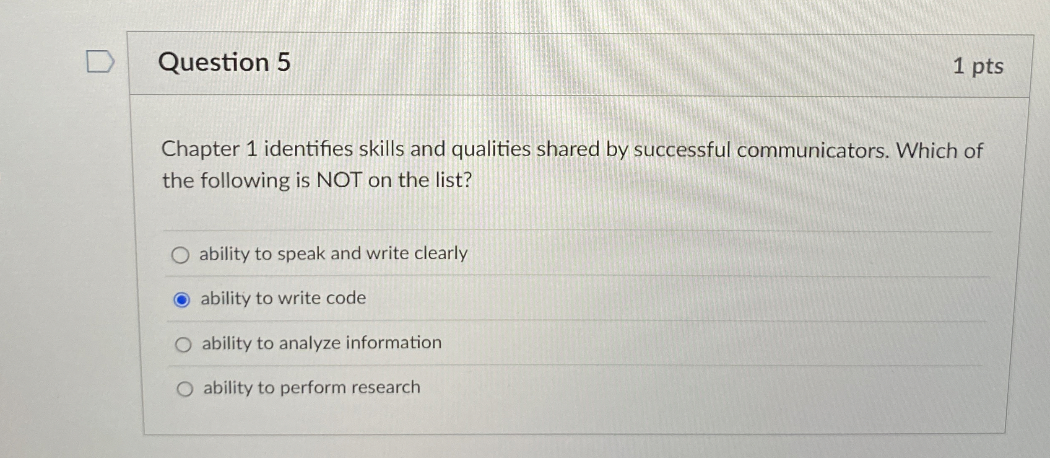
Task: Select radio button for ability to speak clearly
Action: point(182,253)
